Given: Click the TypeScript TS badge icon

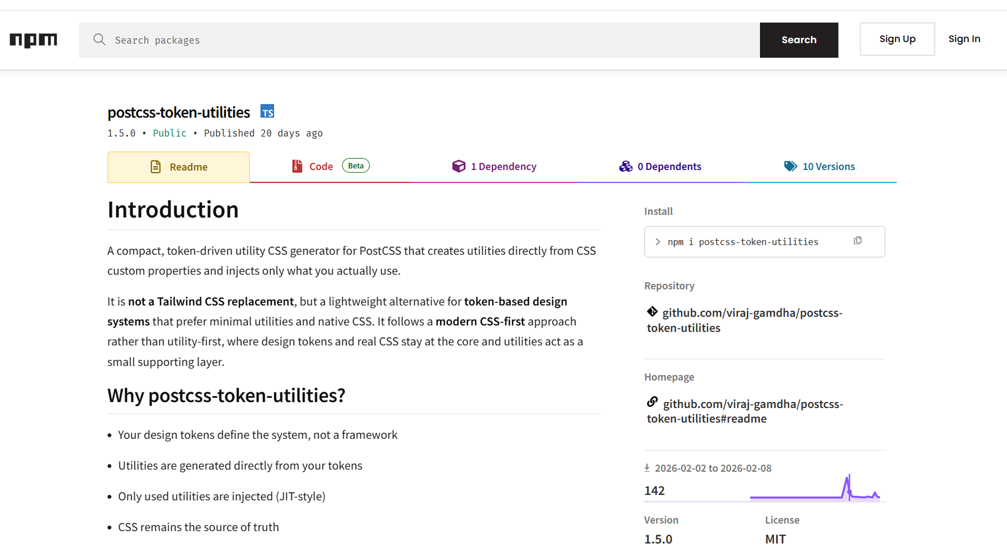Looking at the screenshot, I should click(267, 112).
